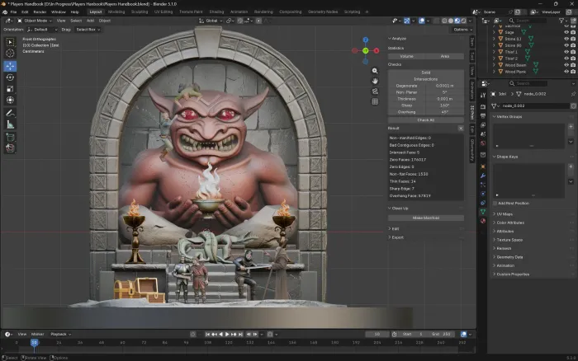The image size is (578, 361).
Task: Switch perspective with the grid gizmo icon
Action: coord(375,101)
